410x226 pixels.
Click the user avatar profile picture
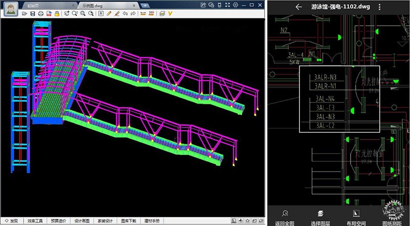coord(11,9)
